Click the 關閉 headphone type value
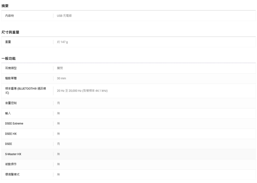The height and width of the screenshot is (183, 257). pyautogui.click(x=60, y=68)
